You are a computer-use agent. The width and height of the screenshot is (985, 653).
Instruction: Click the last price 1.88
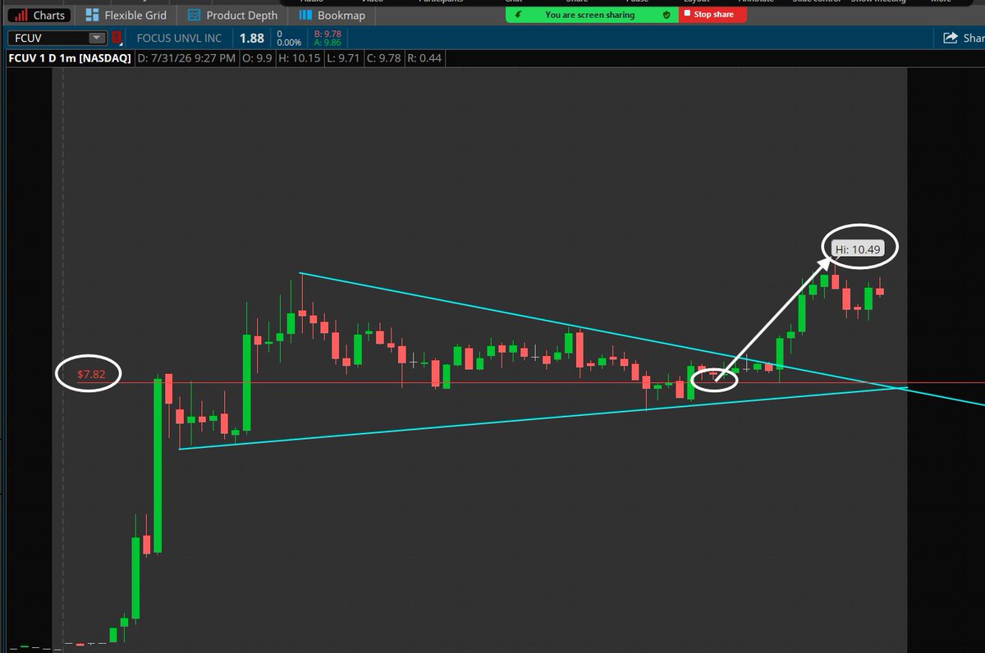[252, 39]
